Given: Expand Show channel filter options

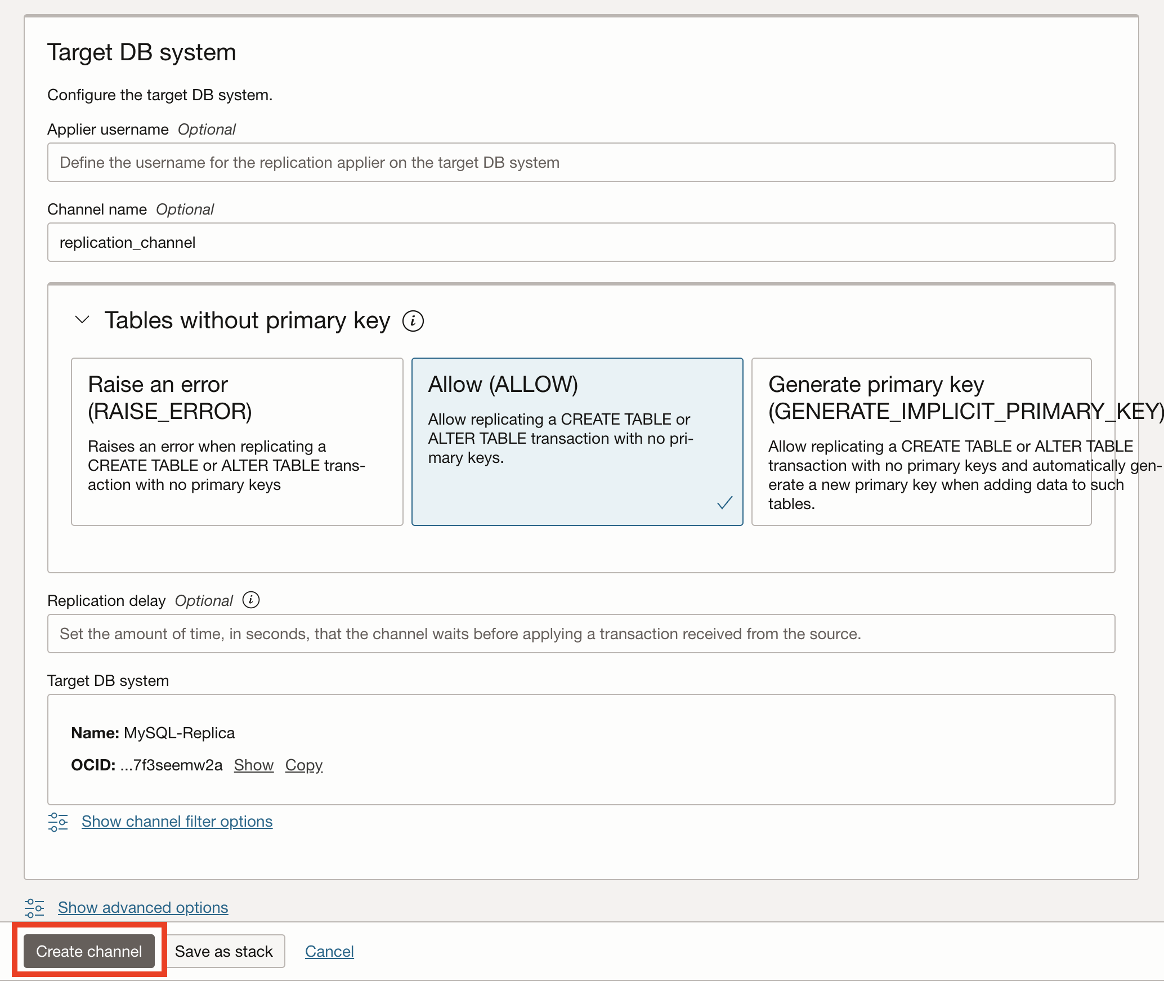Looking at the screenshot, I should [177, 822].
